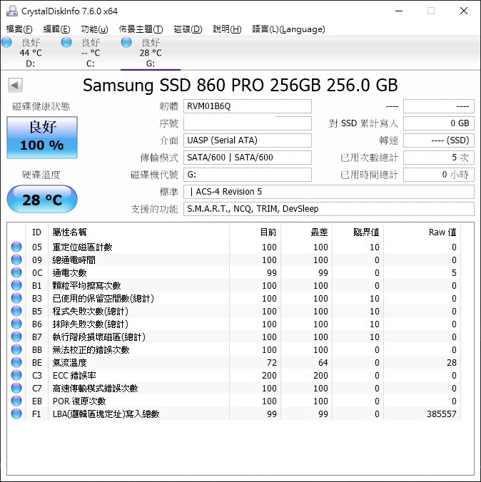Click status orb of attribute B6 row
Image resolution: width=481 pixels, height=482 pixels.
tap(16, 324)
